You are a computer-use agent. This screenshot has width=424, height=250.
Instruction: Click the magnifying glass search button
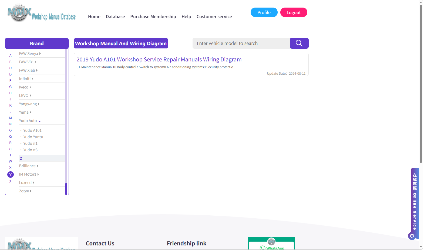(299, 43)
